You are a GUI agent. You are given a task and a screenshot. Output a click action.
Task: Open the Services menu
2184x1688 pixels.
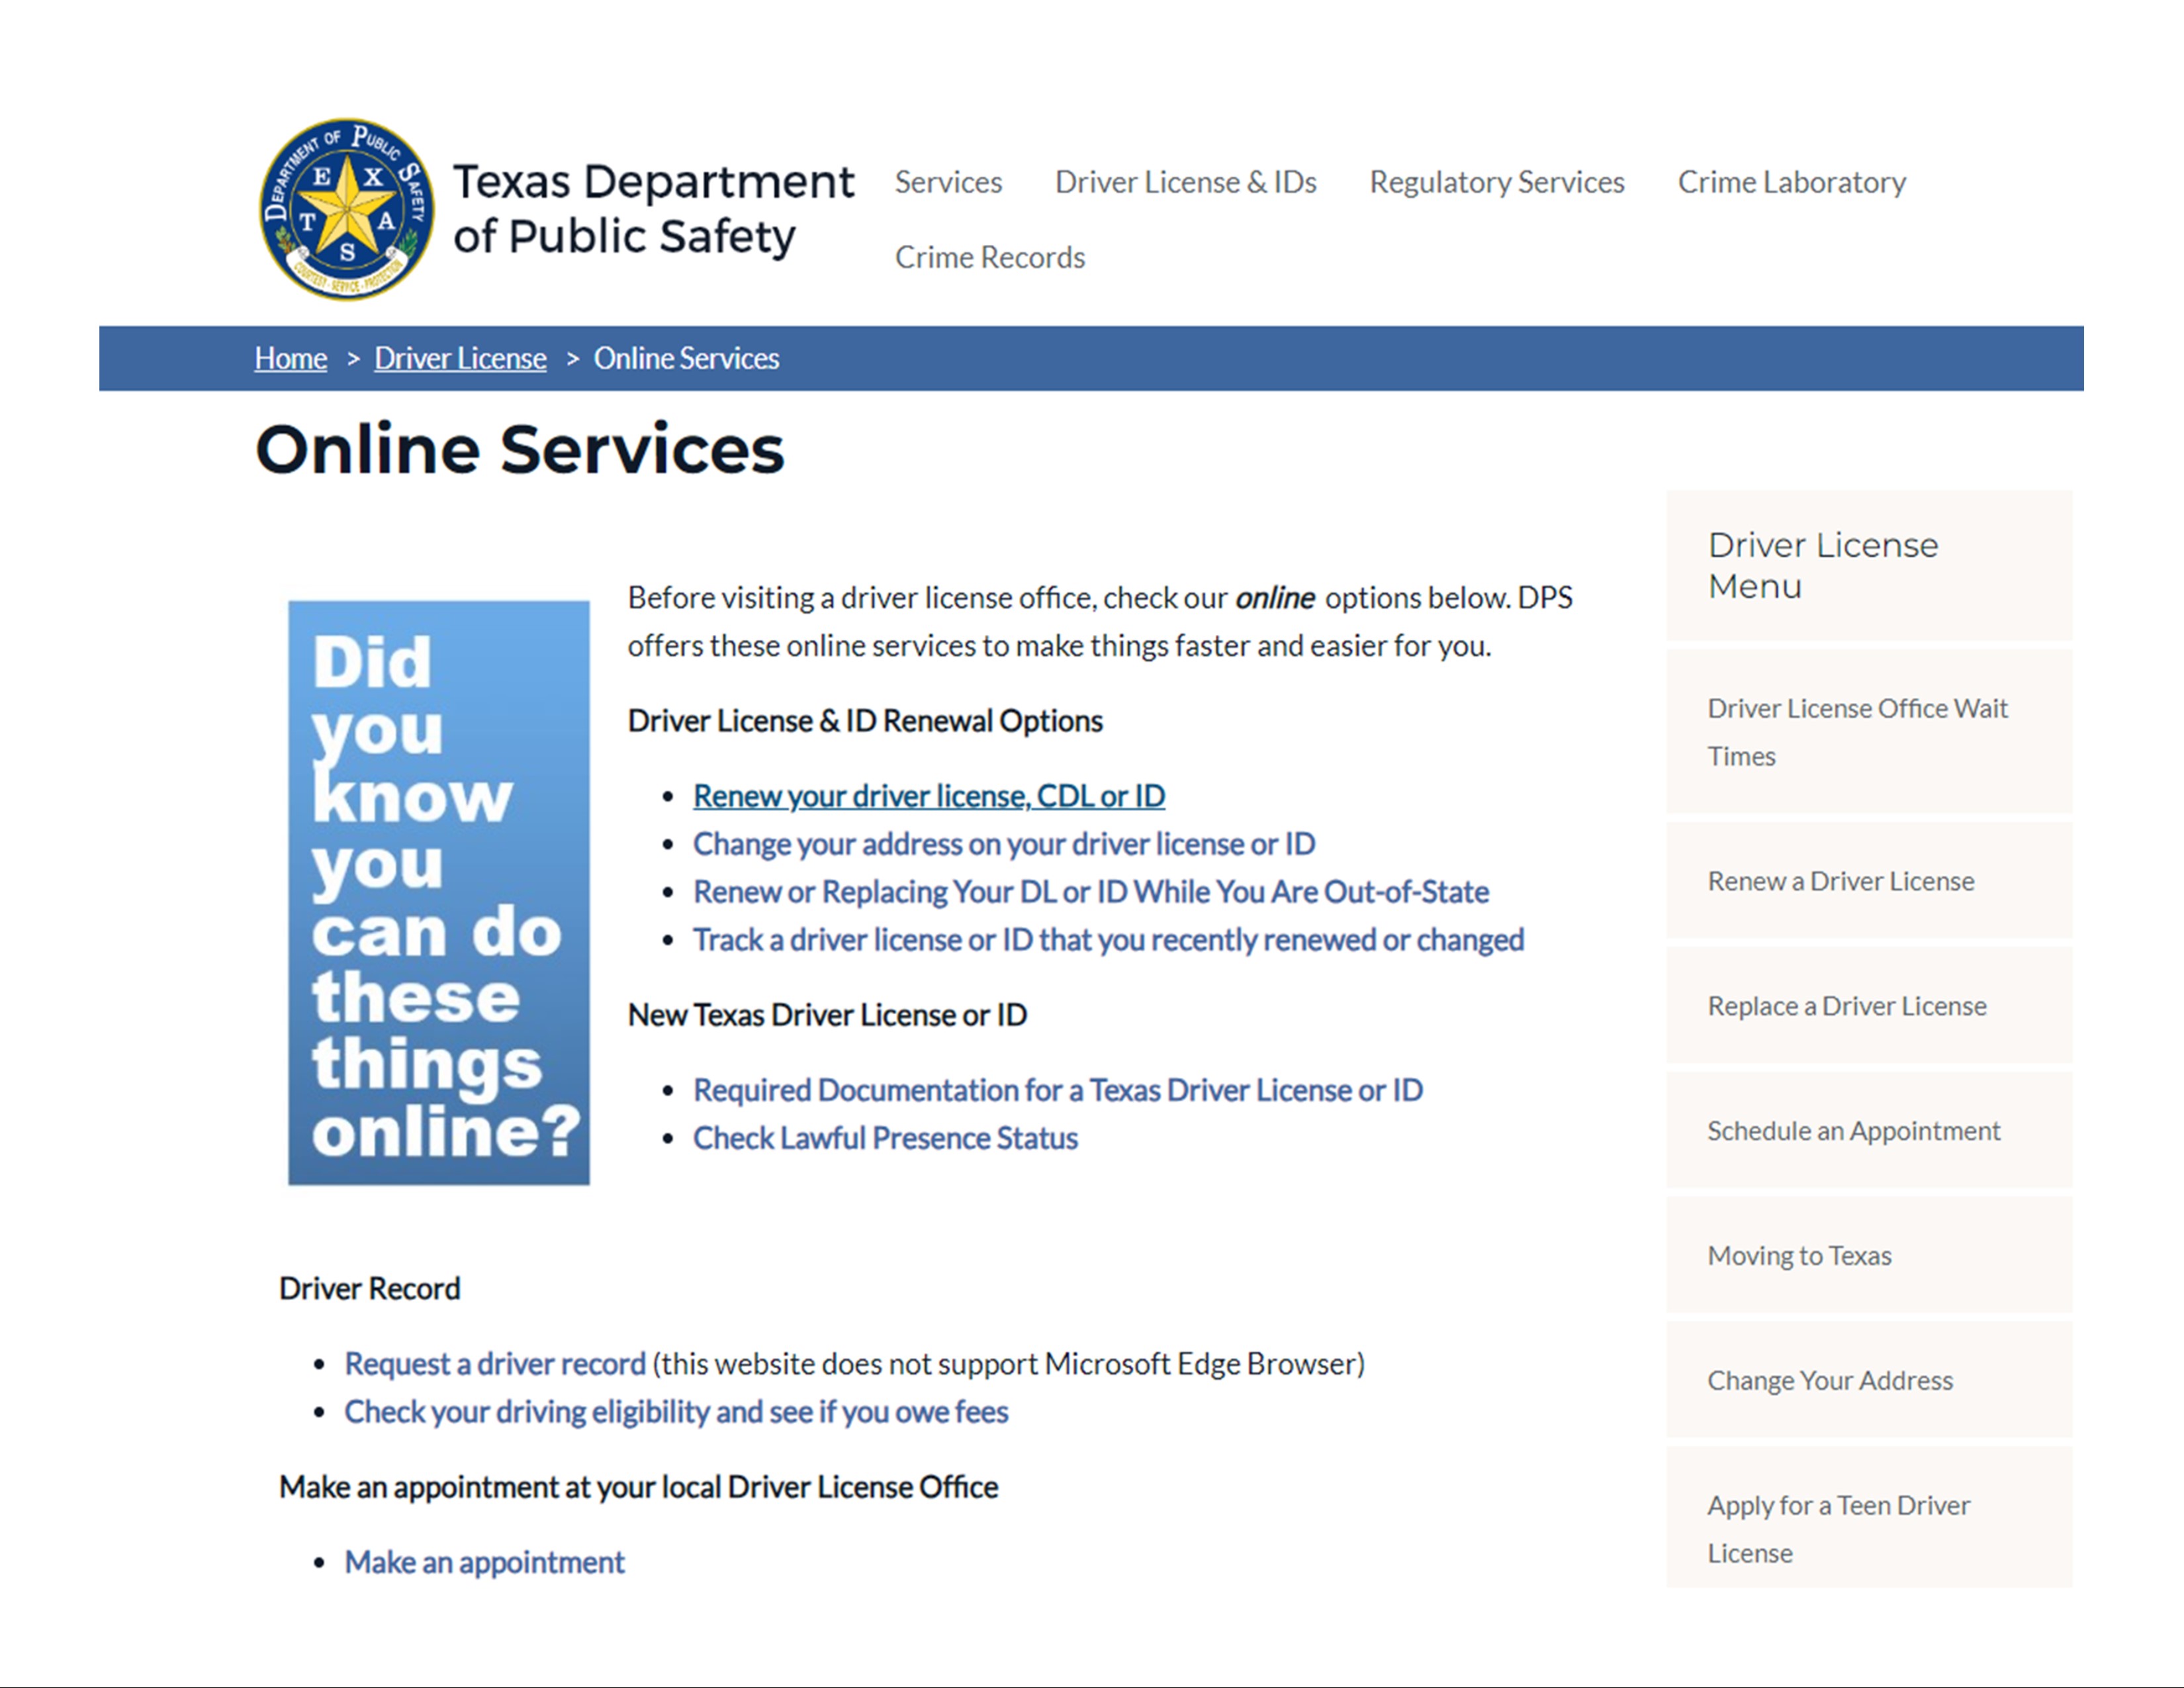948,182
